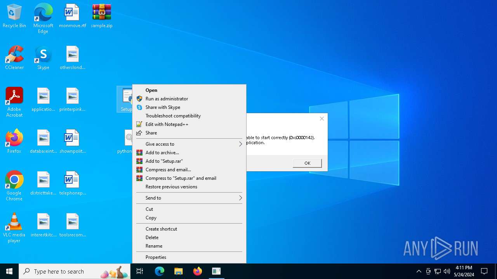Viewport: 497px width, 279px height.
Task: Select the Skype desktop shortcut
Action: click(x=43, y=58)
